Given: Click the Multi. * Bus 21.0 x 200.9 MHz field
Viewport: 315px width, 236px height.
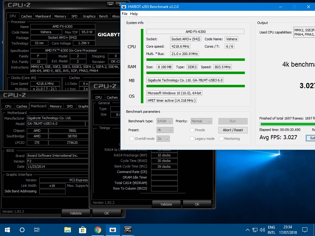Looking at the screenshot, I should 185,54.
